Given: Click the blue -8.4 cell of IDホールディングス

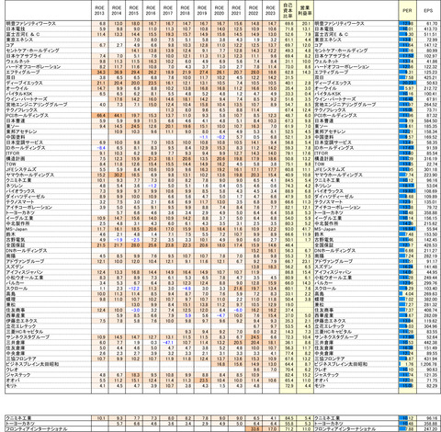Looking at the screenshot, I should click(99, 148).
